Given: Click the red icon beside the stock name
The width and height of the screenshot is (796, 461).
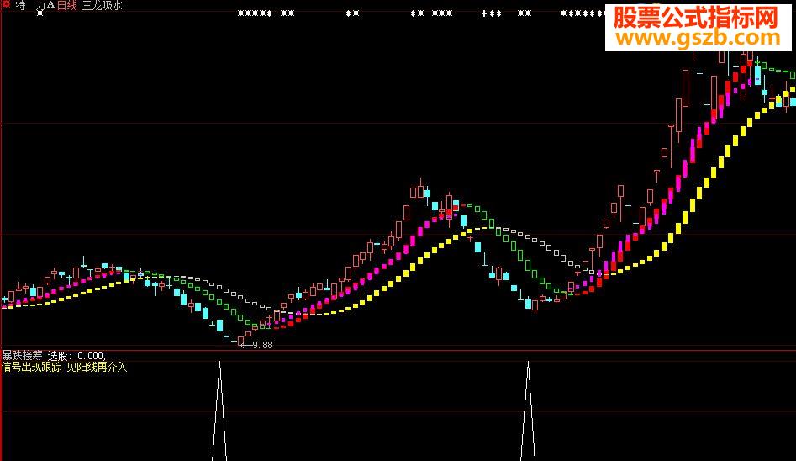Looking at the screenshot, I should pyautogui.click(x=6, y=4).
